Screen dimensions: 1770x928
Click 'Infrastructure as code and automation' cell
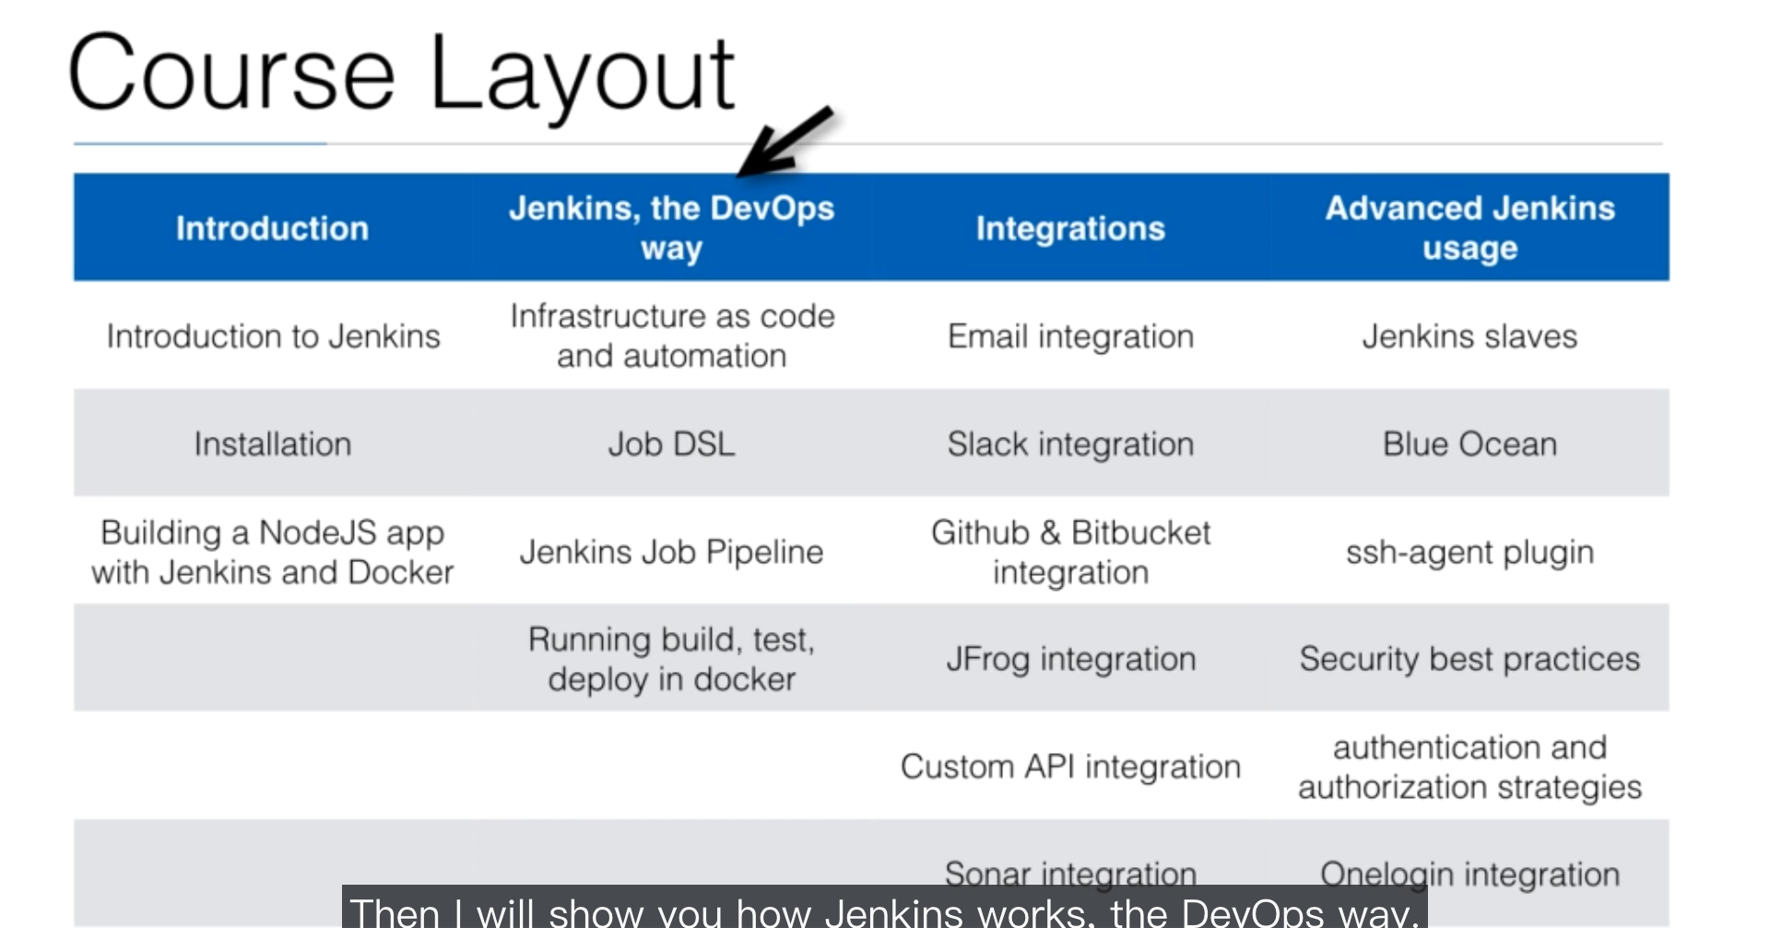click(672, 335)
